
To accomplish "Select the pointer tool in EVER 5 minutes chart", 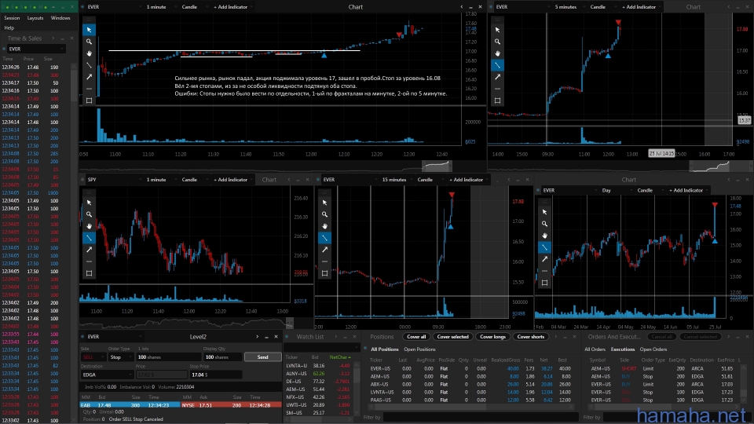I will point(498,30).
